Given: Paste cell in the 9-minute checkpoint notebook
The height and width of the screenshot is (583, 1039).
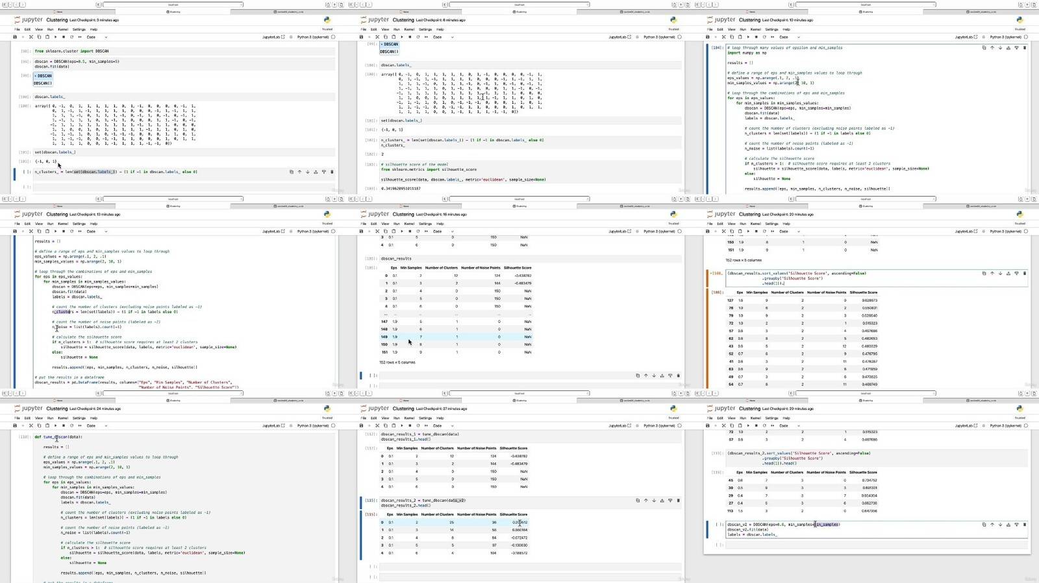Looking at the screenshot, I should (x=47, y=37).
